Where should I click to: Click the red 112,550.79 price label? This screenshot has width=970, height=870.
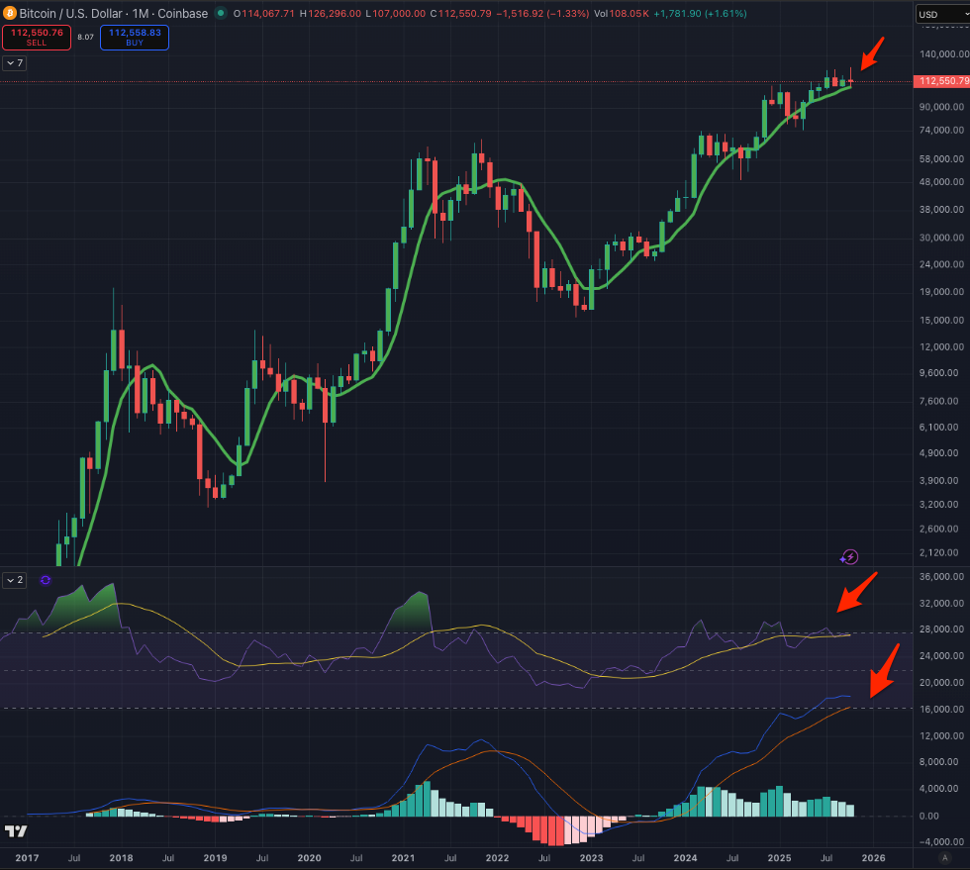point(941,81)
